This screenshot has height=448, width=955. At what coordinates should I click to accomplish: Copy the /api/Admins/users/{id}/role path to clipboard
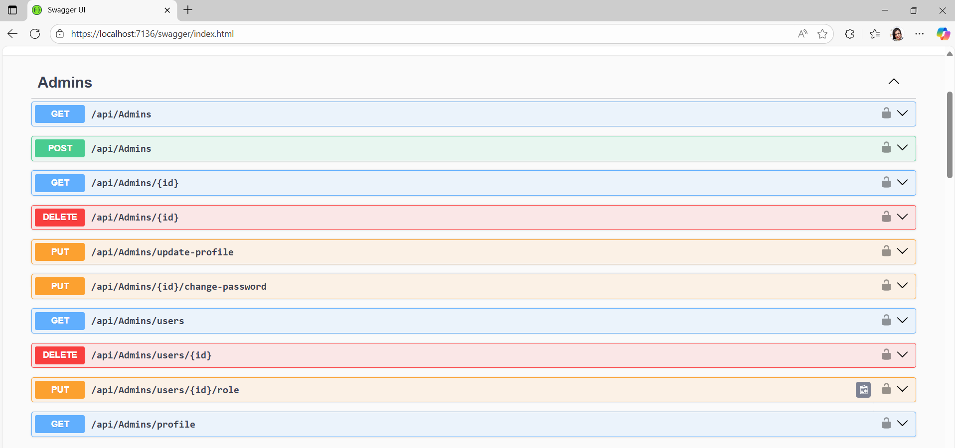point(863,390)
